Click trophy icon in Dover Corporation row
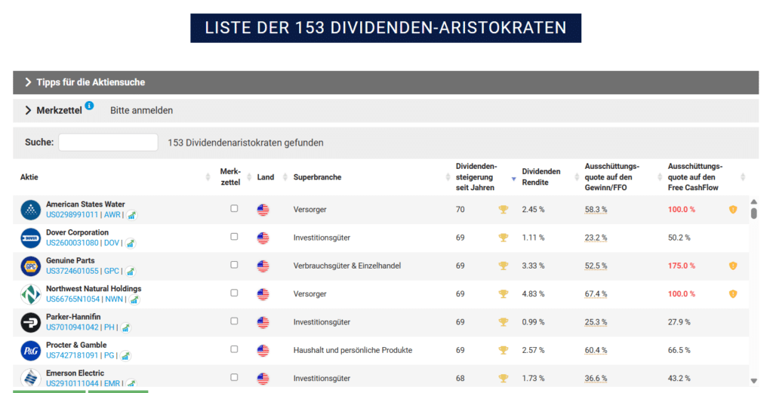The image size is (773, 393). coord(503,238)
